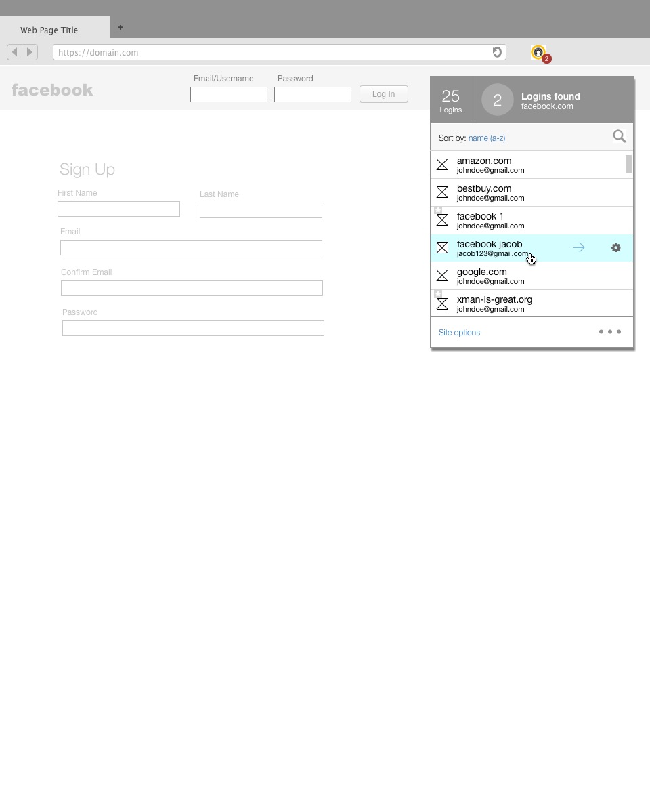The width and height of the screenshot is (650, 794).
Task: Open the settings gear for facebook jacob login
Action: [615, 247]
